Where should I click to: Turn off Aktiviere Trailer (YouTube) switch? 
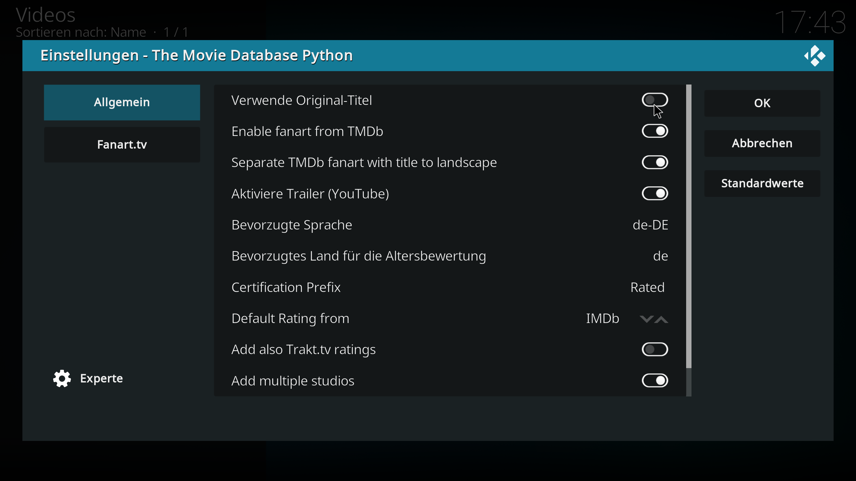[655, 193]
